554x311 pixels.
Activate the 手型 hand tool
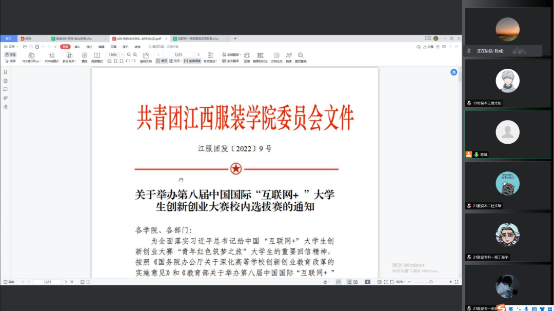point(10,54)
